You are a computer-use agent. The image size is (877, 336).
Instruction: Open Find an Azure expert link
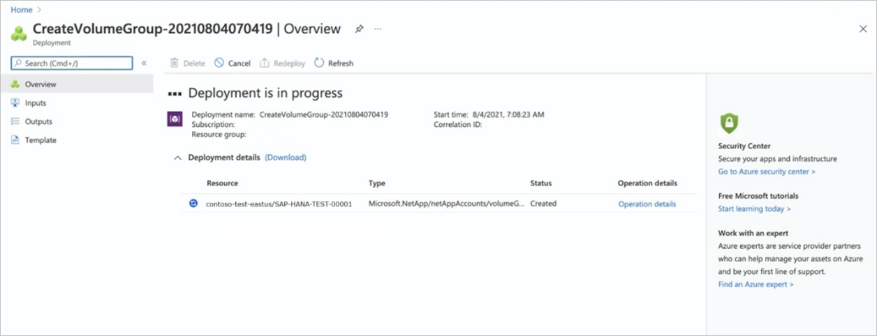click(756, 284)
